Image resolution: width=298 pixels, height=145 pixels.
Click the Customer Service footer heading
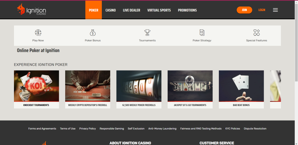coord(217,143)
